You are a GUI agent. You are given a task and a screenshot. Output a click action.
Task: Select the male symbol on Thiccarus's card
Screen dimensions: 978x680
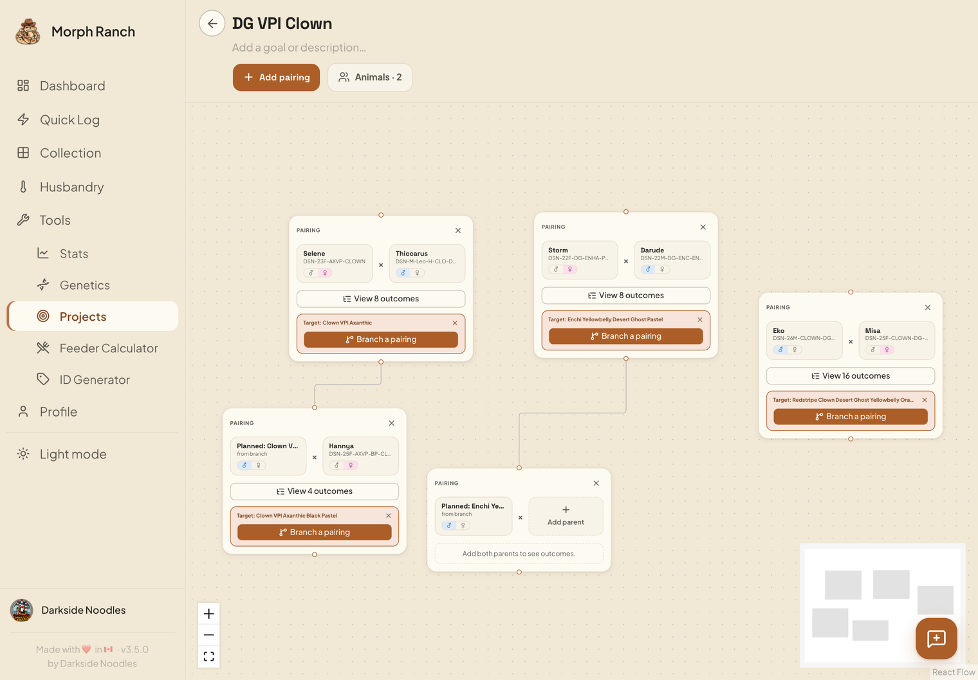[x=403, y=273]
